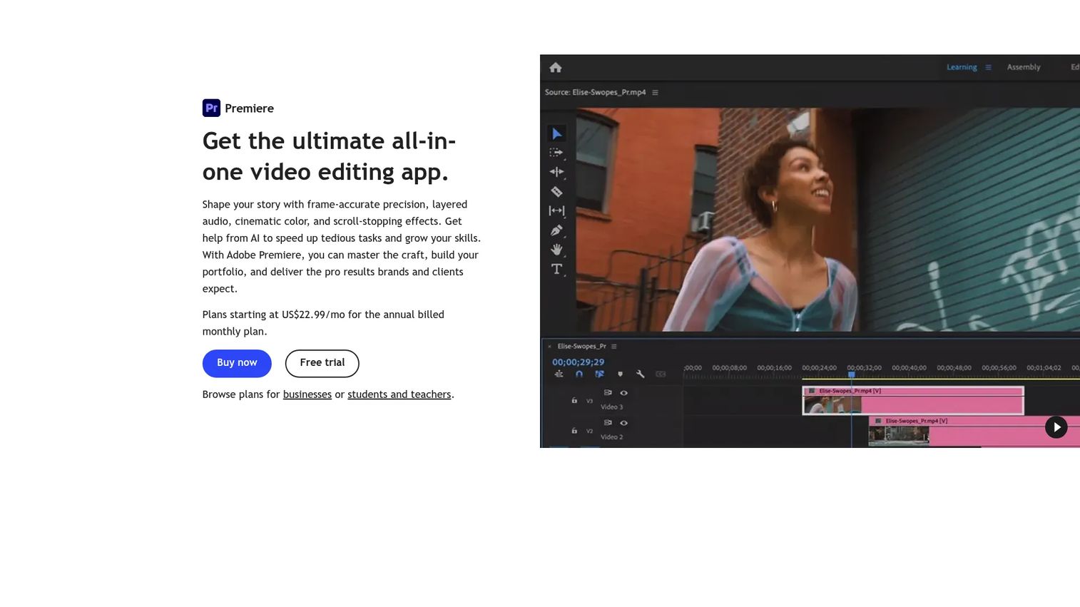Viewport: 1080px width, 607px height.
Task: Toggle timeline snapping magnet
Action: tap(579, 374)
